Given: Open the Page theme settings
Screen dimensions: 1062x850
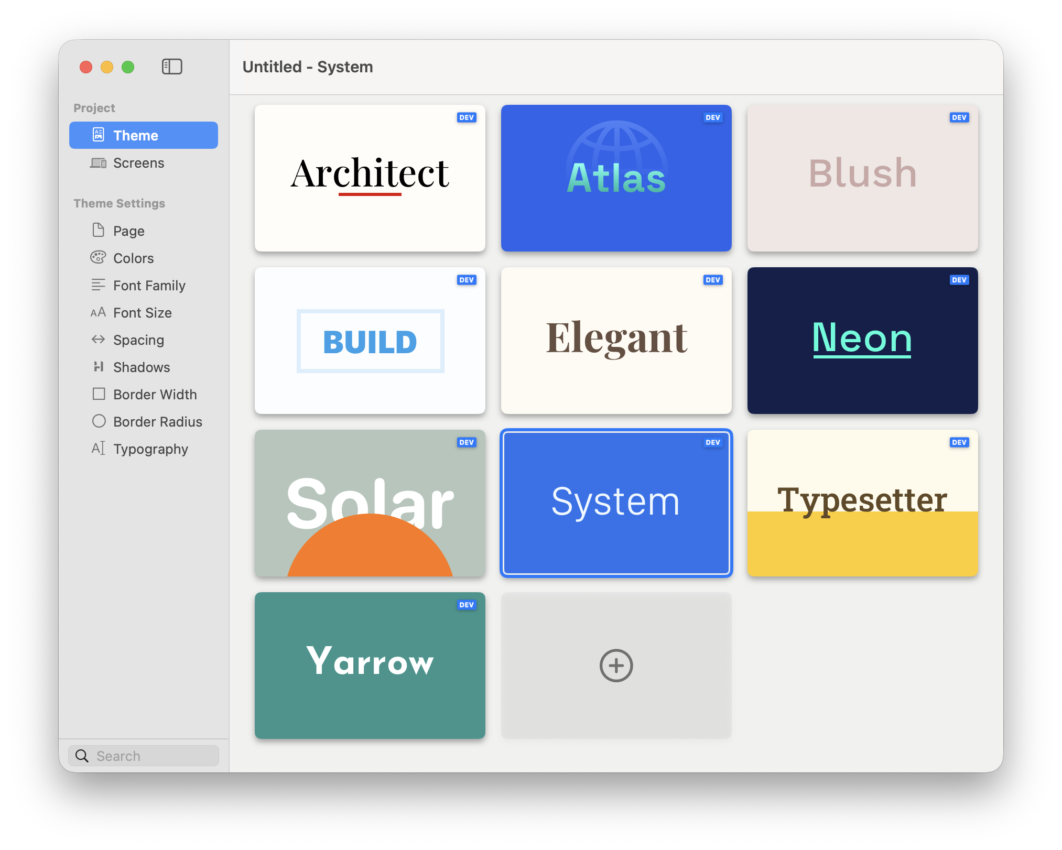Looking at the screenshot, I should point(144,231).
